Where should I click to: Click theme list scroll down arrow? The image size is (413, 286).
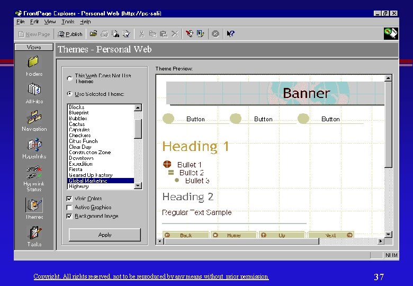point(138,186)
